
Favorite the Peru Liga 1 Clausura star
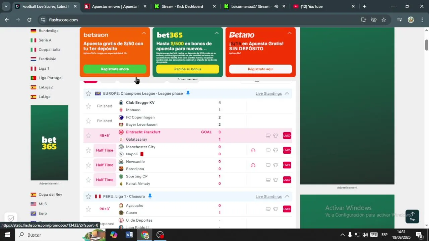click(88, 196)
